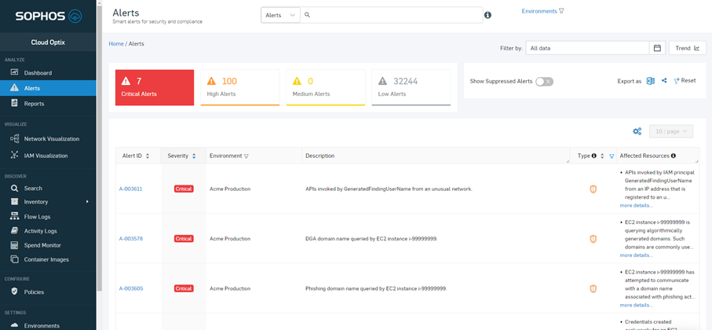Viewport: 712px width, 330px height.
Task: Click the Trend button
Action: pos(687,48)
